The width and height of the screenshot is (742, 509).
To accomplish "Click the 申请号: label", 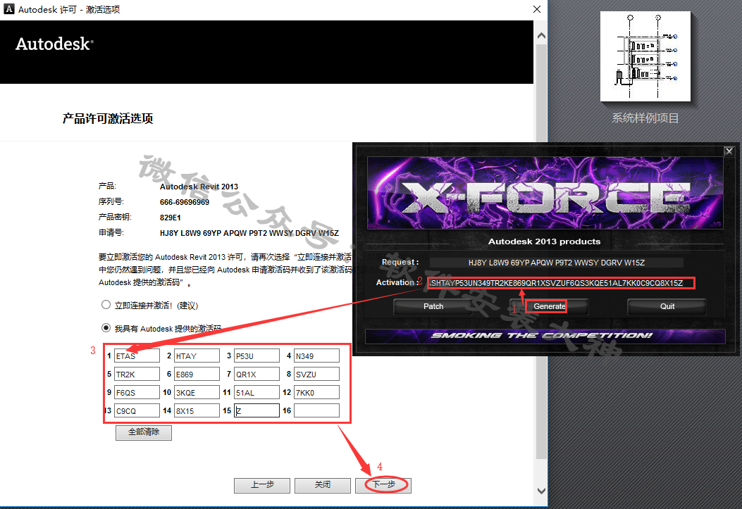I will [x=111, y=232].
